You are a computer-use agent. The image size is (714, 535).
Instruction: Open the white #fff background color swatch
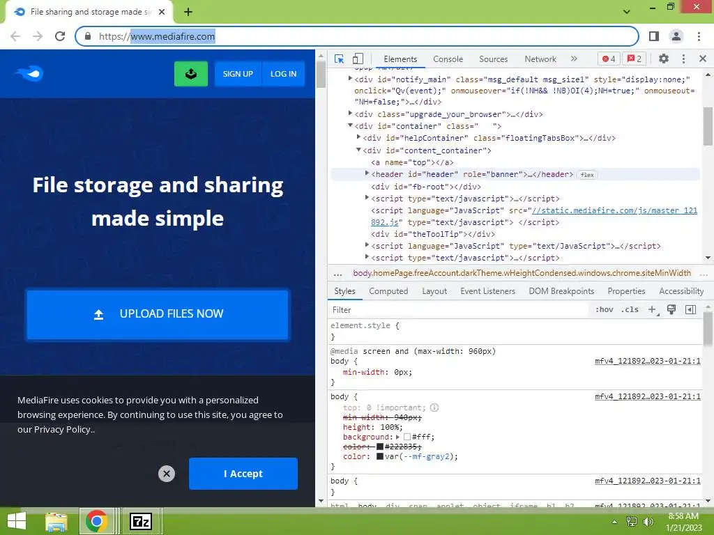click(407, 437)
